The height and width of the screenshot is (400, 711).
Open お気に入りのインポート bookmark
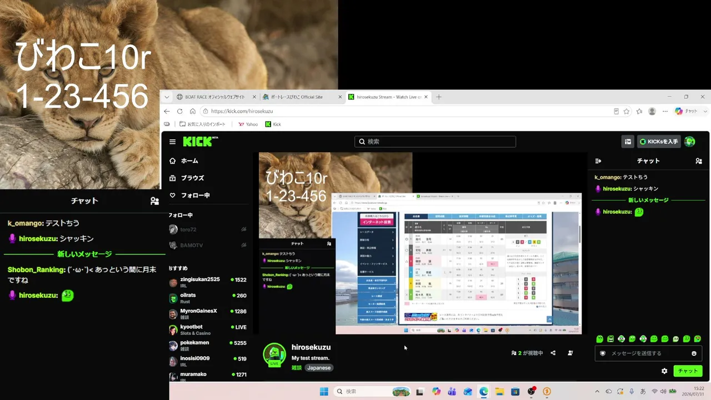(203, 124)
